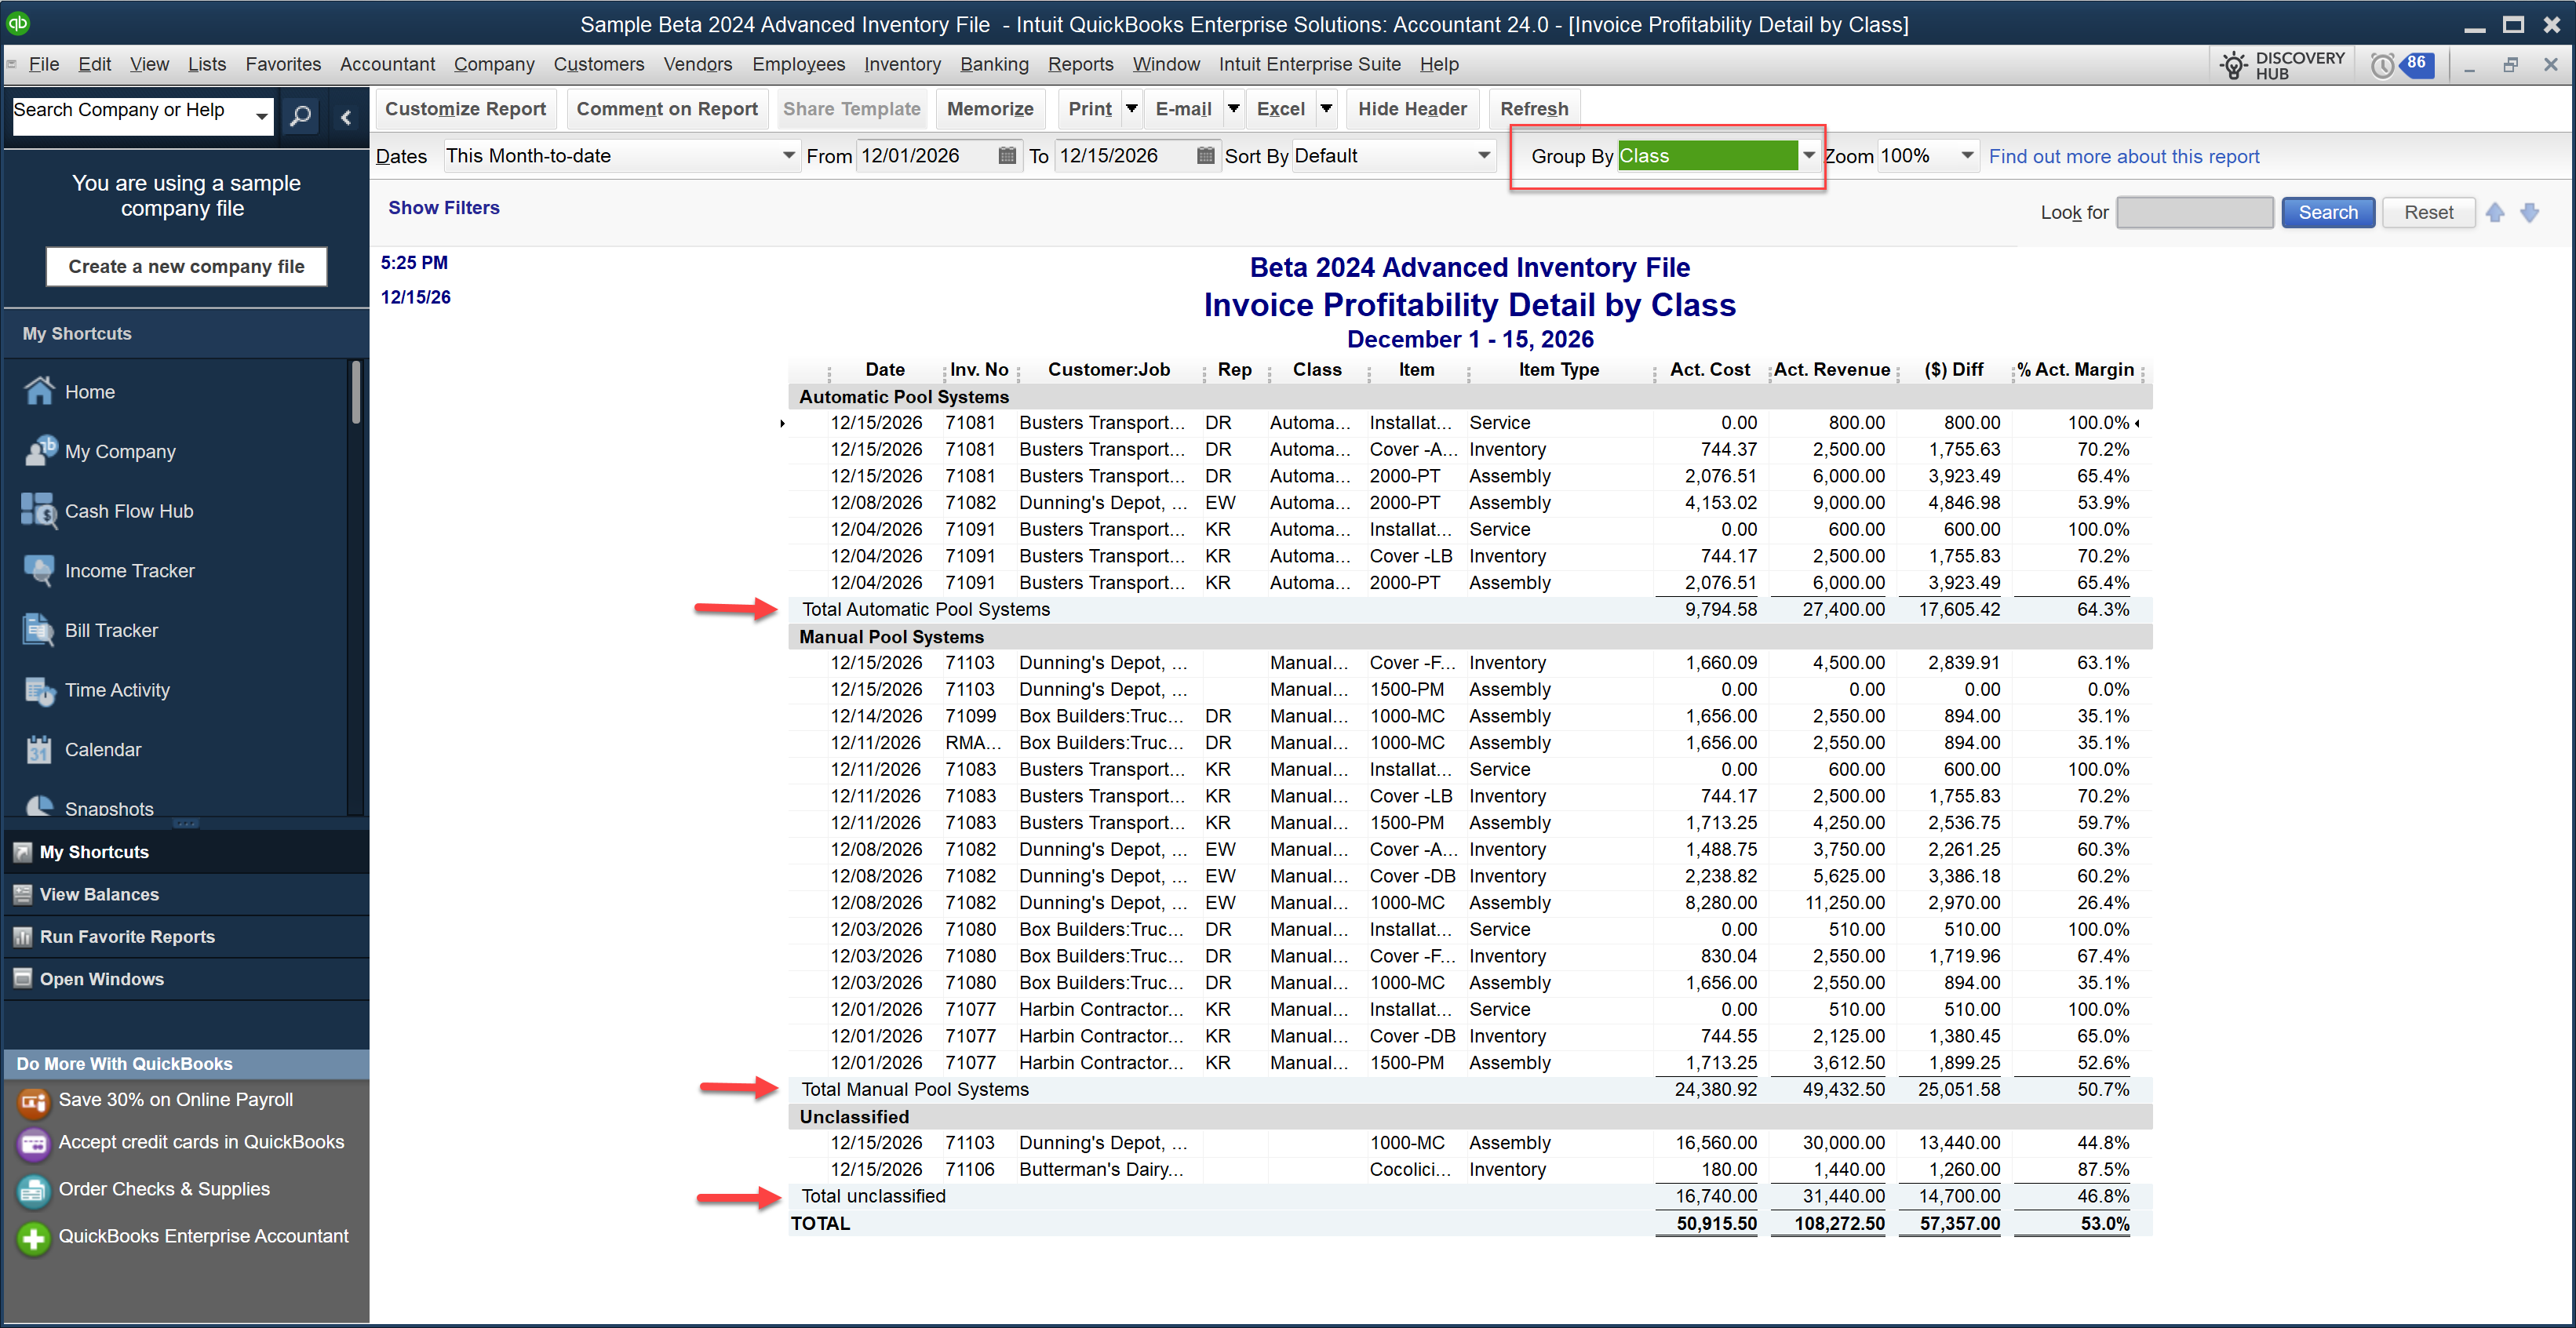2576x1328 pixels.
Task: Open the Sort By Default dropdown
Action: click(x=1484, y=156)
